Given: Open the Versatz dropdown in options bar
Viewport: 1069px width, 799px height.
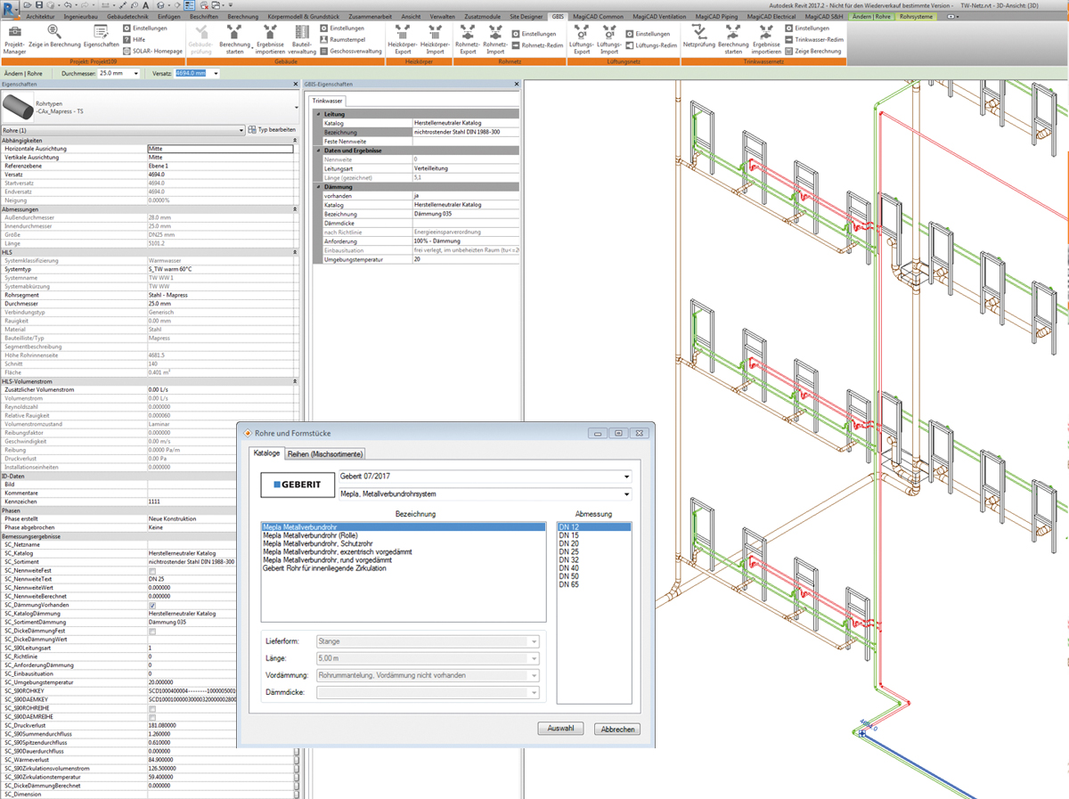Looking at the screenshot, I should (214, 73).
